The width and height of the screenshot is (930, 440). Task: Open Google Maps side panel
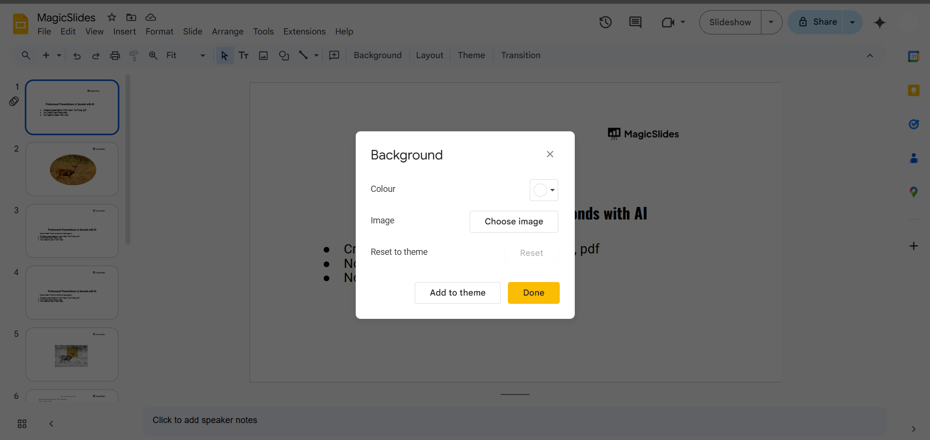[x=914, y=192]
